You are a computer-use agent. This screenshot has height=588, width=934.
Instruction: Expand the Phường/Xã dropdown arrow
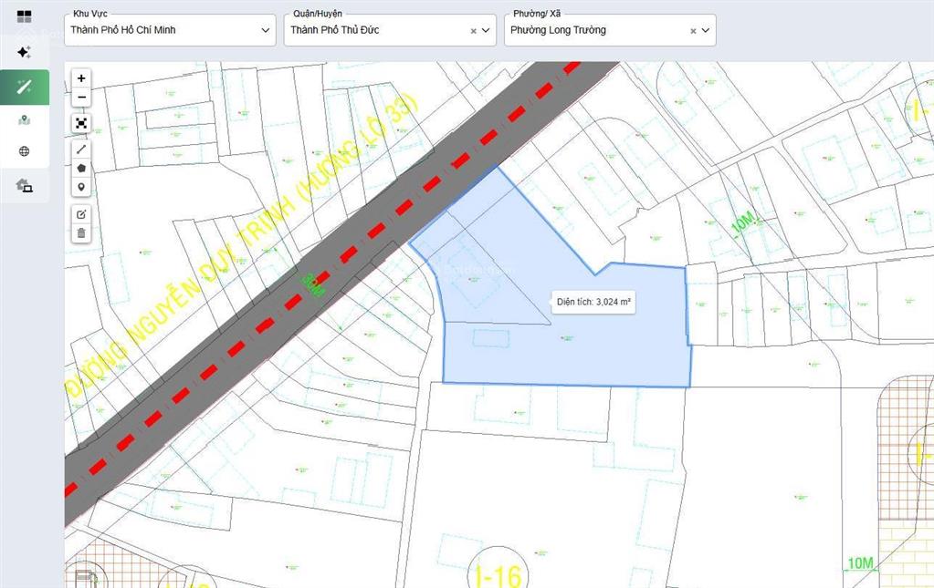click(x=706, y=30)
